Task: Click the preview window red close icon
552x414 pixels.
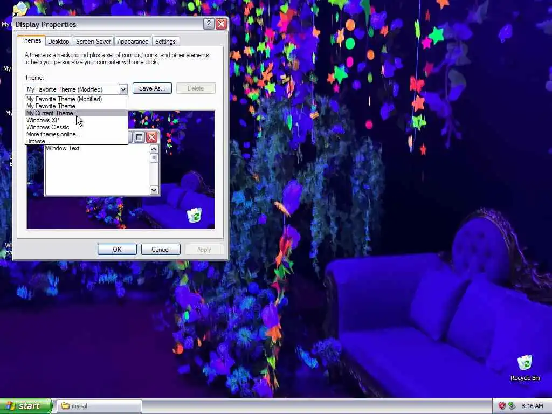Action: (151, 137)
